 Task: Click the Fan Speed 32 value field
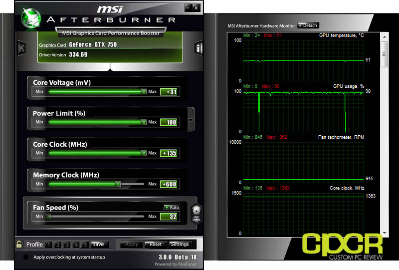(x=170, y=217)
